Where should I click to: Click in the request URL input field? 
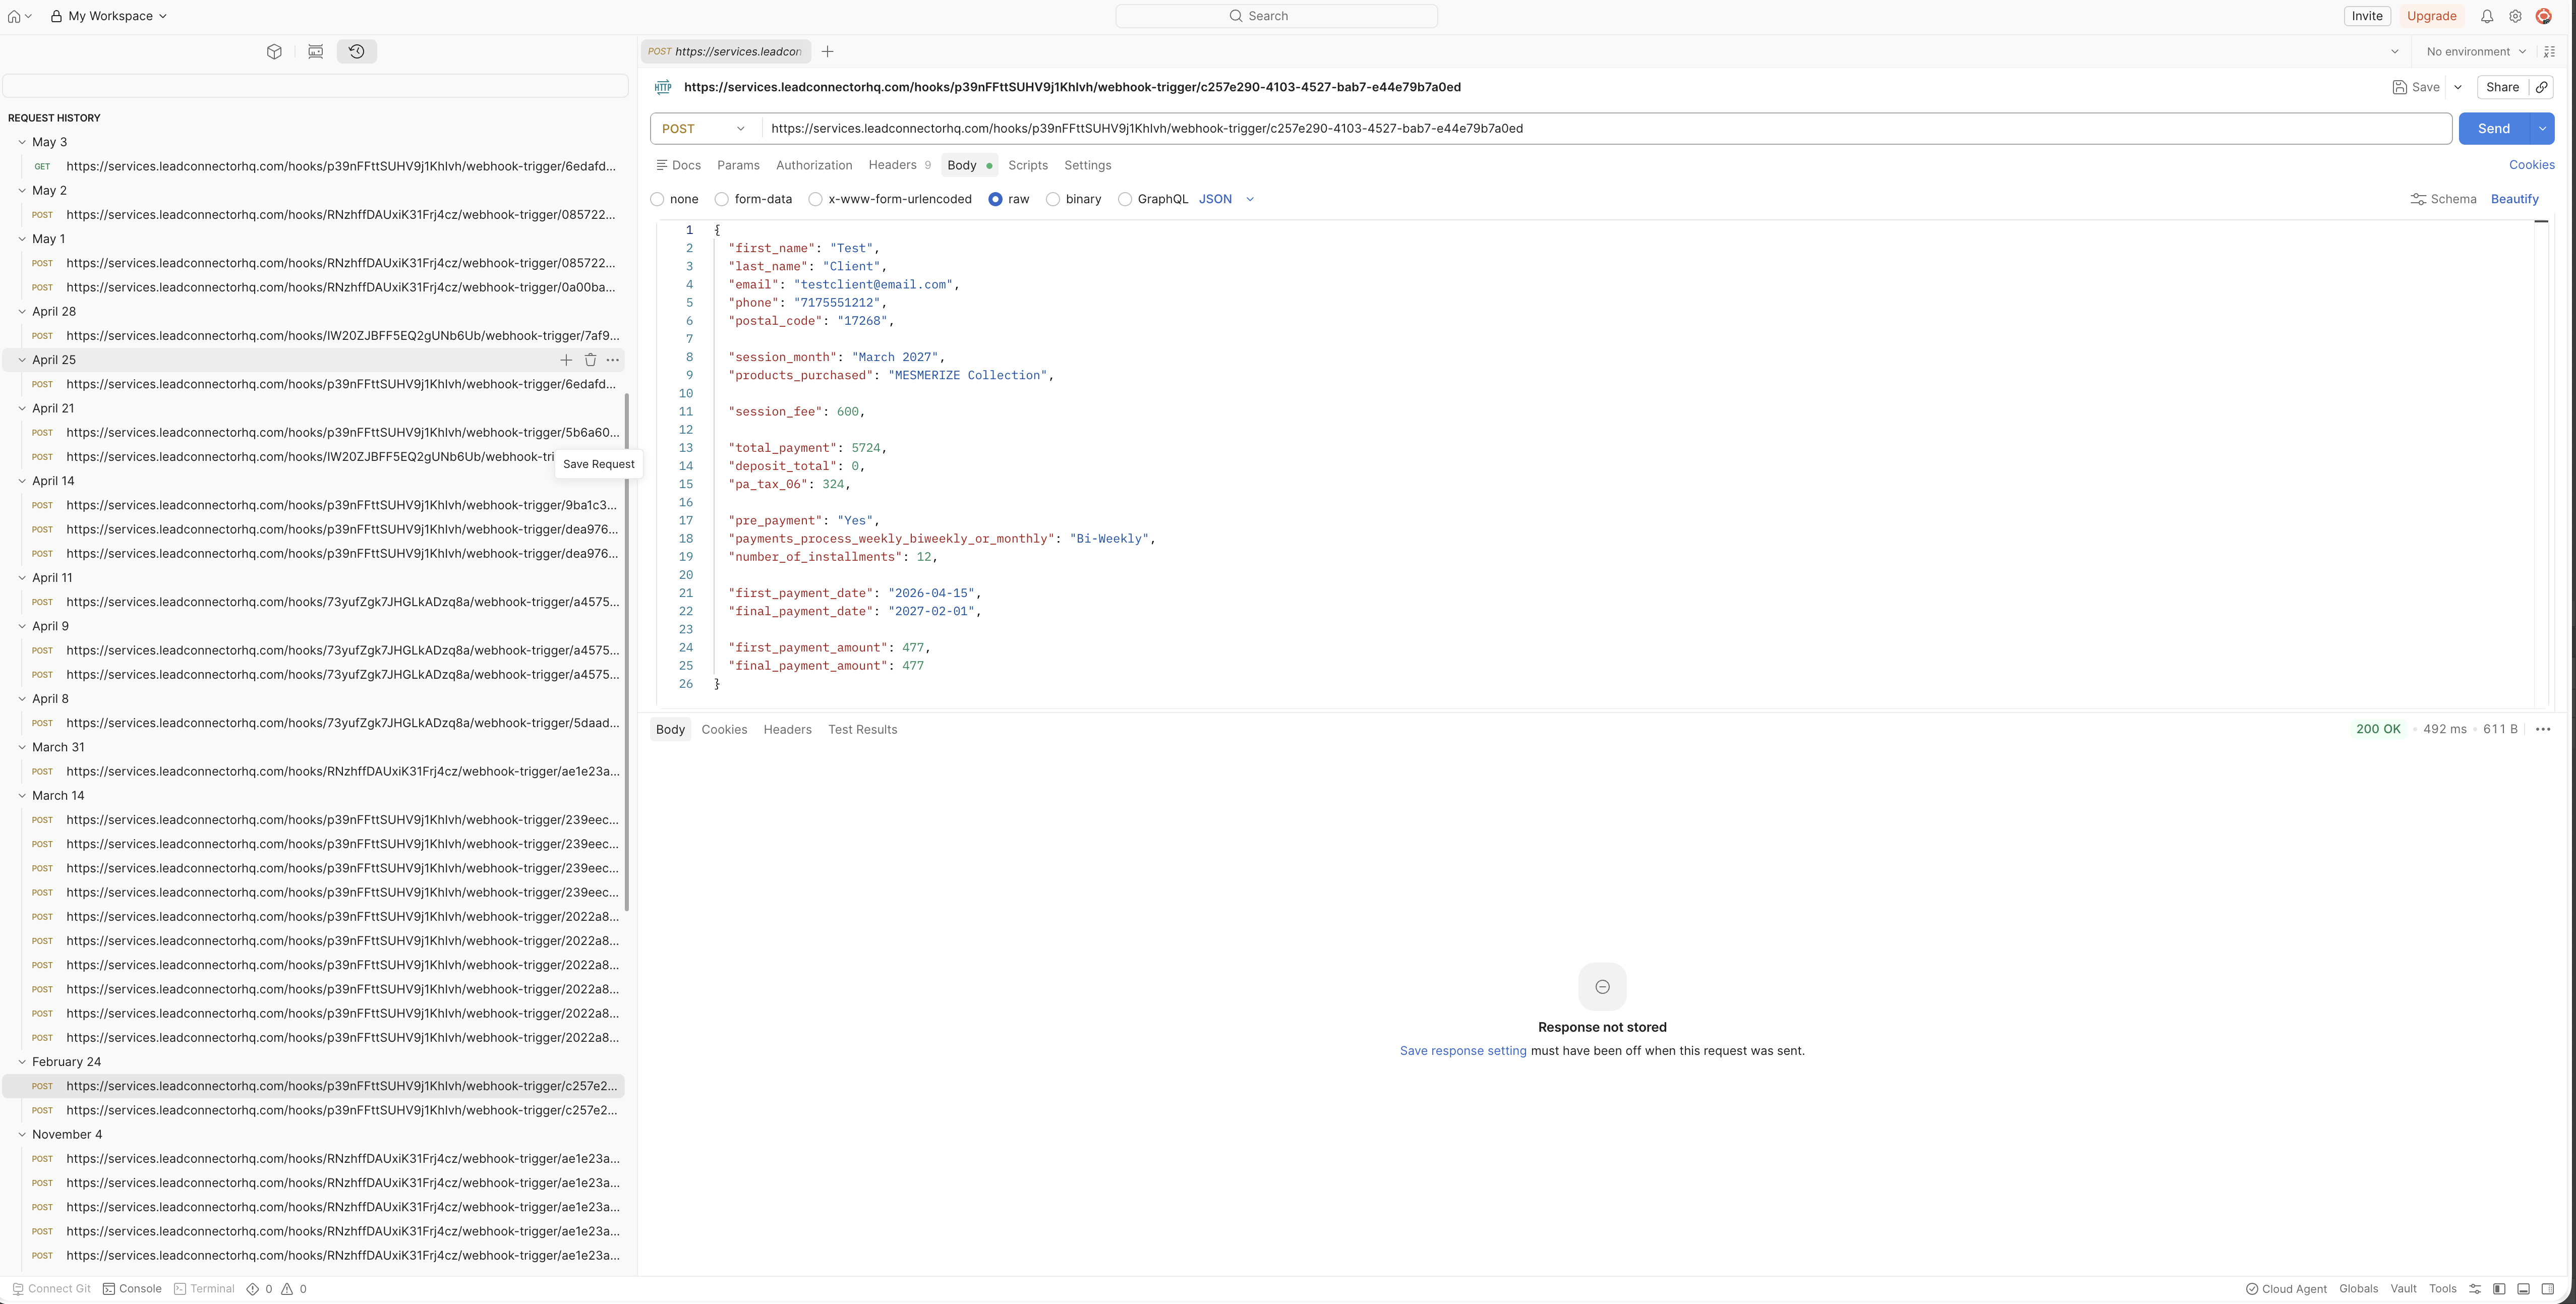pos(1606,129)
